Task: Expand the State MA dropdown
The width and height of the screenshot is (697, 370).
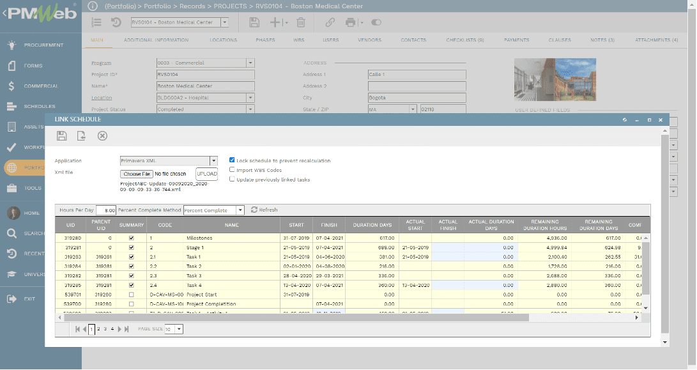Action: [x=413, y=109]
